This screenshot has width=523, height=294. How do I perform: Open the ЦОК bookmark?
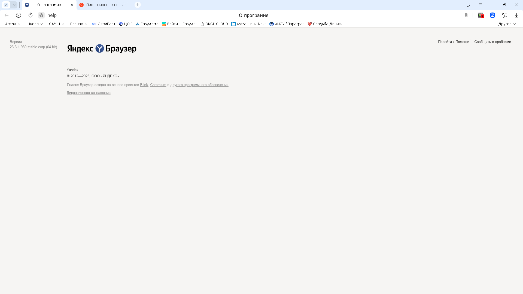tap(125, 24)
